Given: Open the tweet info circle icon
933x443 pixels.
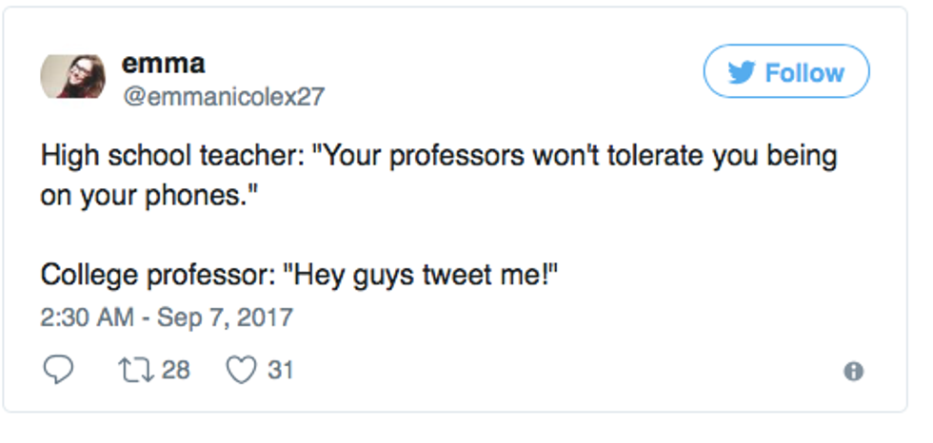Looking at the screenshot, I should (854, 373).
